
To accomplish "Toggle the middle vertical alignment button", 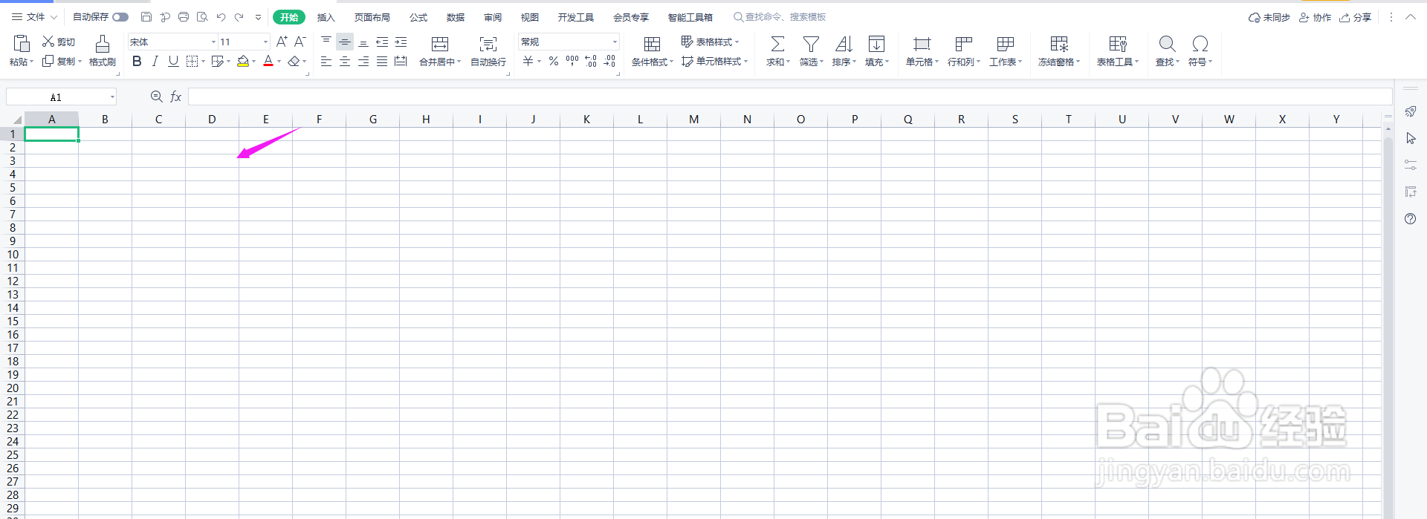I will click(x=345, y=42).
